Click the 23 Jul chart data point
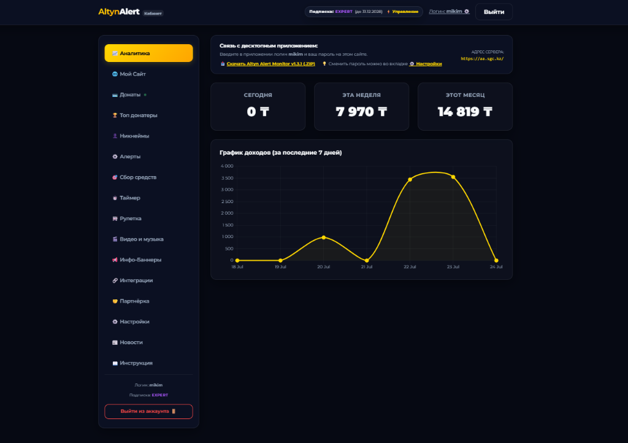628x443 pixels. [x=453, y=177]
